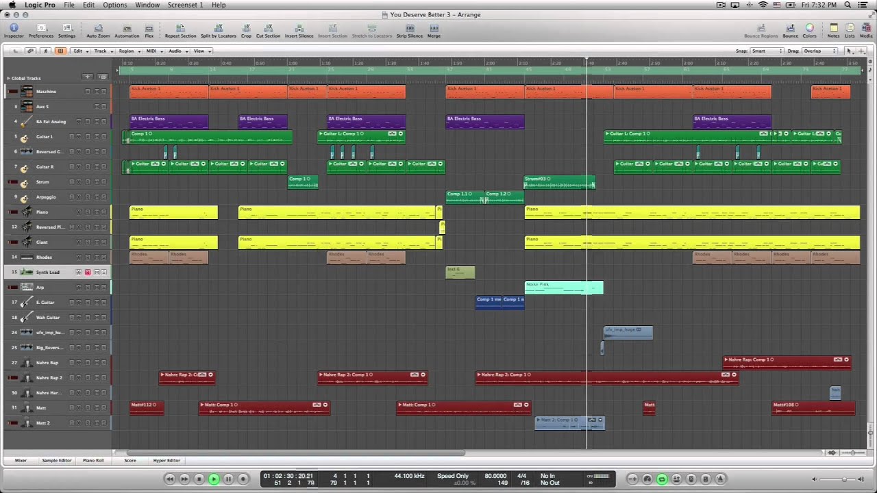Click Insert Silence icon

[299, 30]
